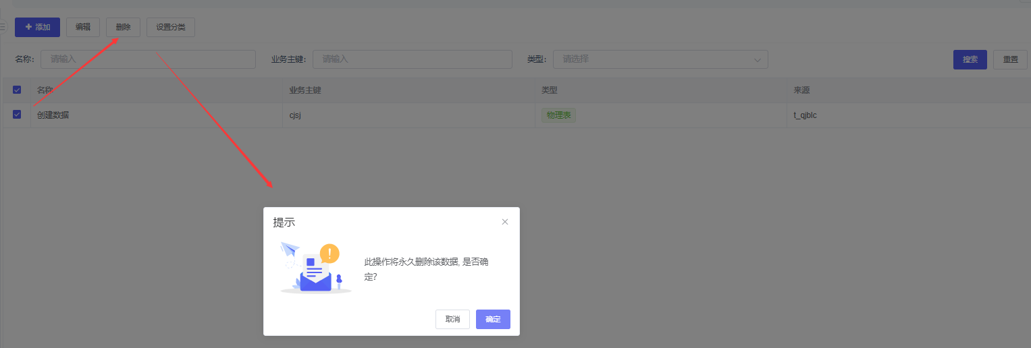The height and width of the screenshot is (348, 1031).
Task: Click the plus icon on 添加 button
Action: 28,27
